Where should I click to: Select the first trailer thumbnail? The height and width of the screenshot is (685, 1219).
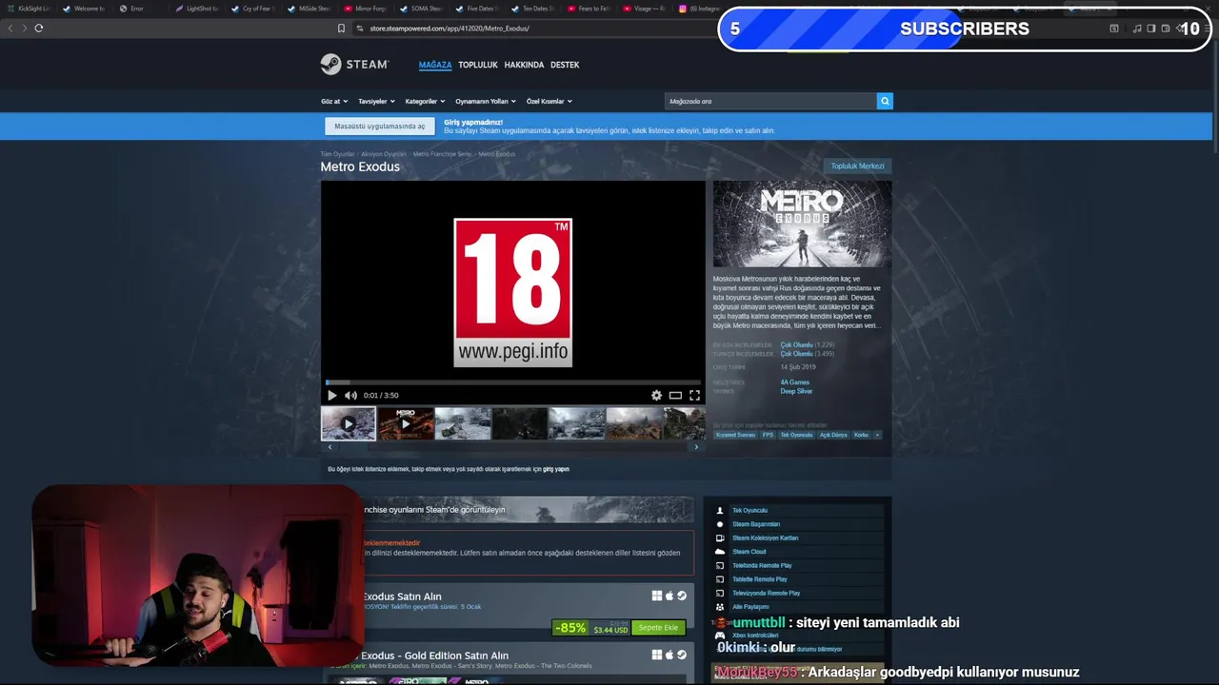(349, 423)
